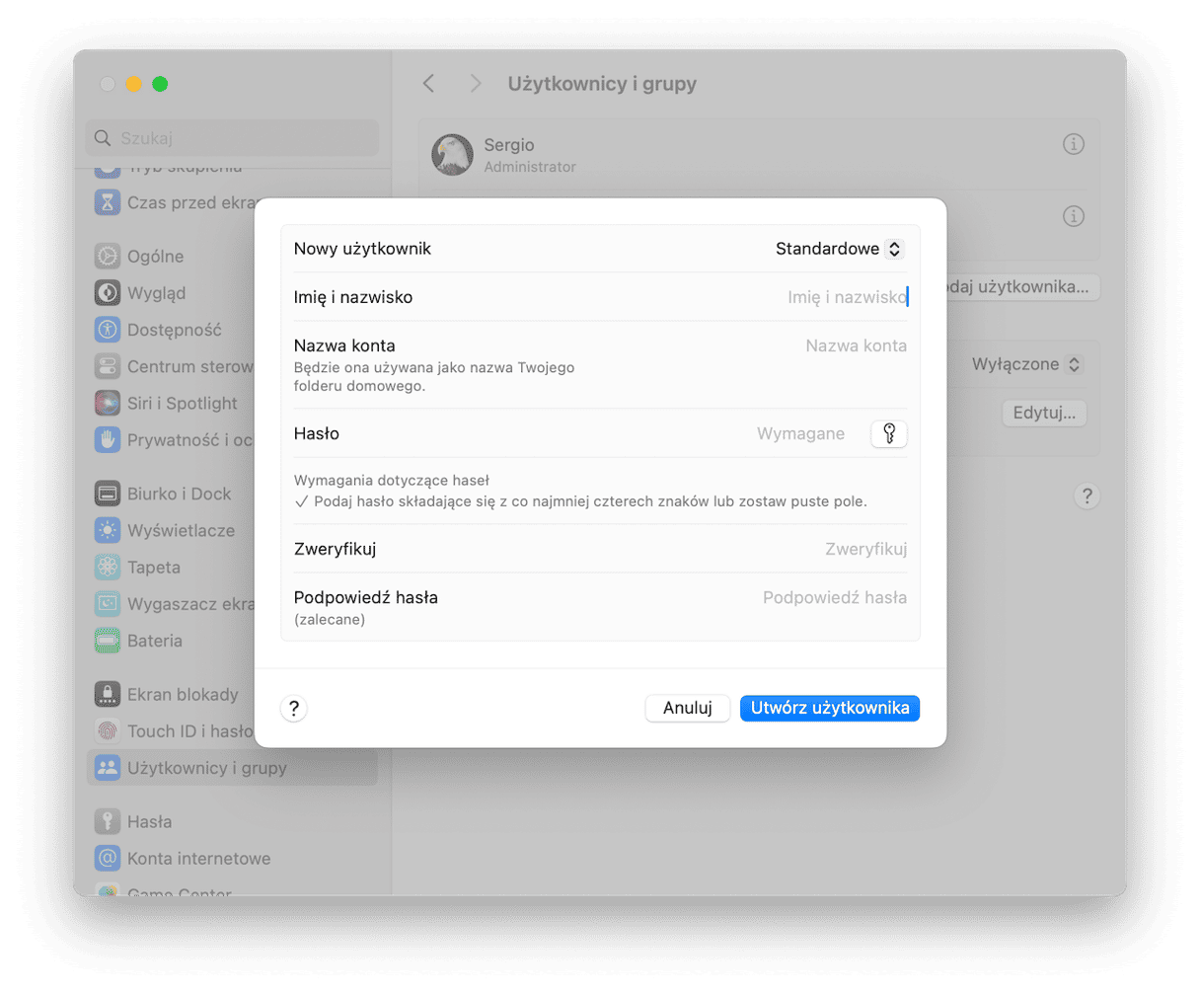1200x993 pixels.
Task: Click the dialog help question mark button
Action: click(294, 708)
